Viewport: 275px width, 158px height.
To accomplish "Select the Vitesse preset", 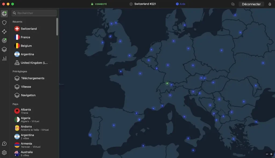I will click(26, 87).
